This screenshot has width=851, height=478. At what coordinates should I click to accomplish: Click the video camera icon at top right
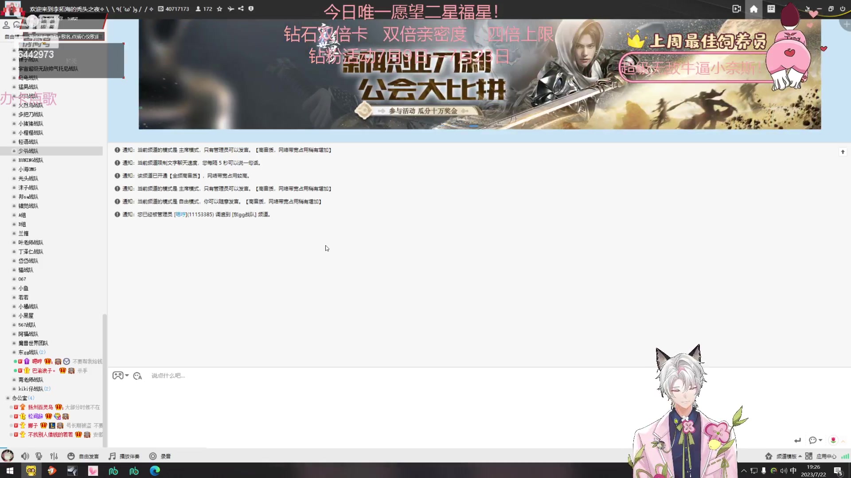click(x=737, y=9)
